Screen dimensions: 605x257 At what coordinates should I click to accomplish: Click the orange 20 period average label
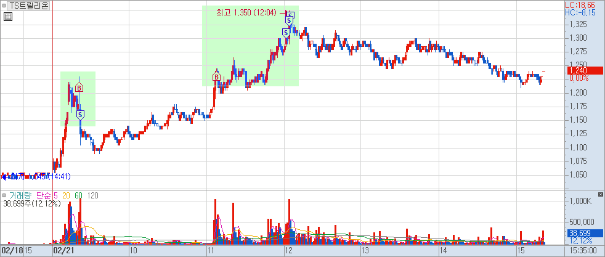coord(66,195)
